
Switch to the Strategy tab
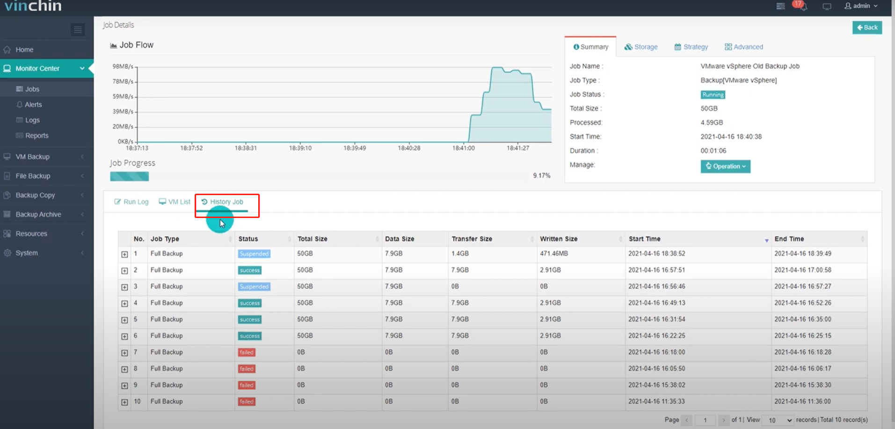tap(691, 47)
